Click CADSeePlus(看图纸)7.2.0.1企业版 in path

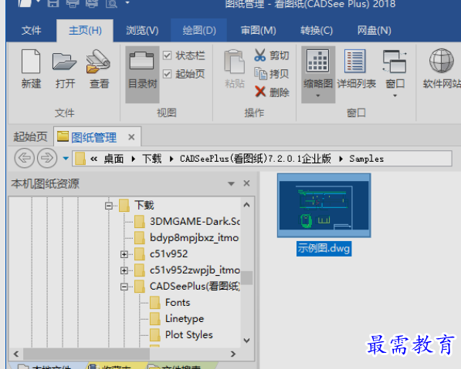coord(255,159)
